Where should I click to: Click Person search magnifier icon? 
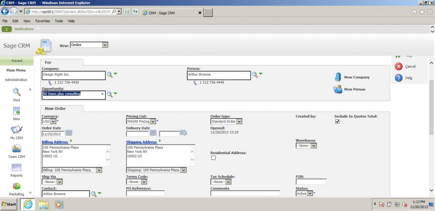click(255, 75)
